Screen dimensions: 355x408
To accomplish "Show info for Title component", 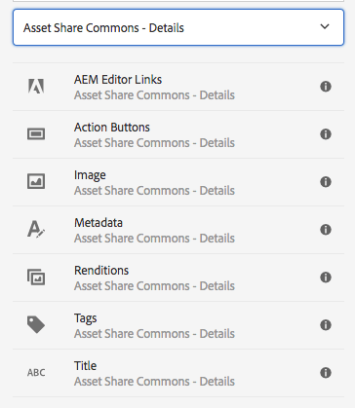I will [x=326, y=373].
